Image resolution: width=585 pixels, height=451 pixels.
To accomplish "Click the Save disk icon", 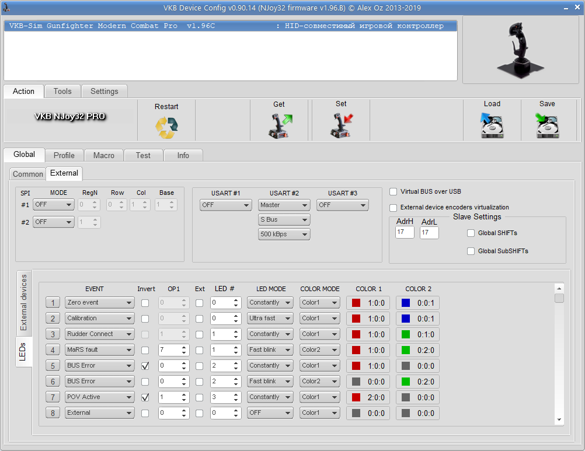I will [547, 125].
